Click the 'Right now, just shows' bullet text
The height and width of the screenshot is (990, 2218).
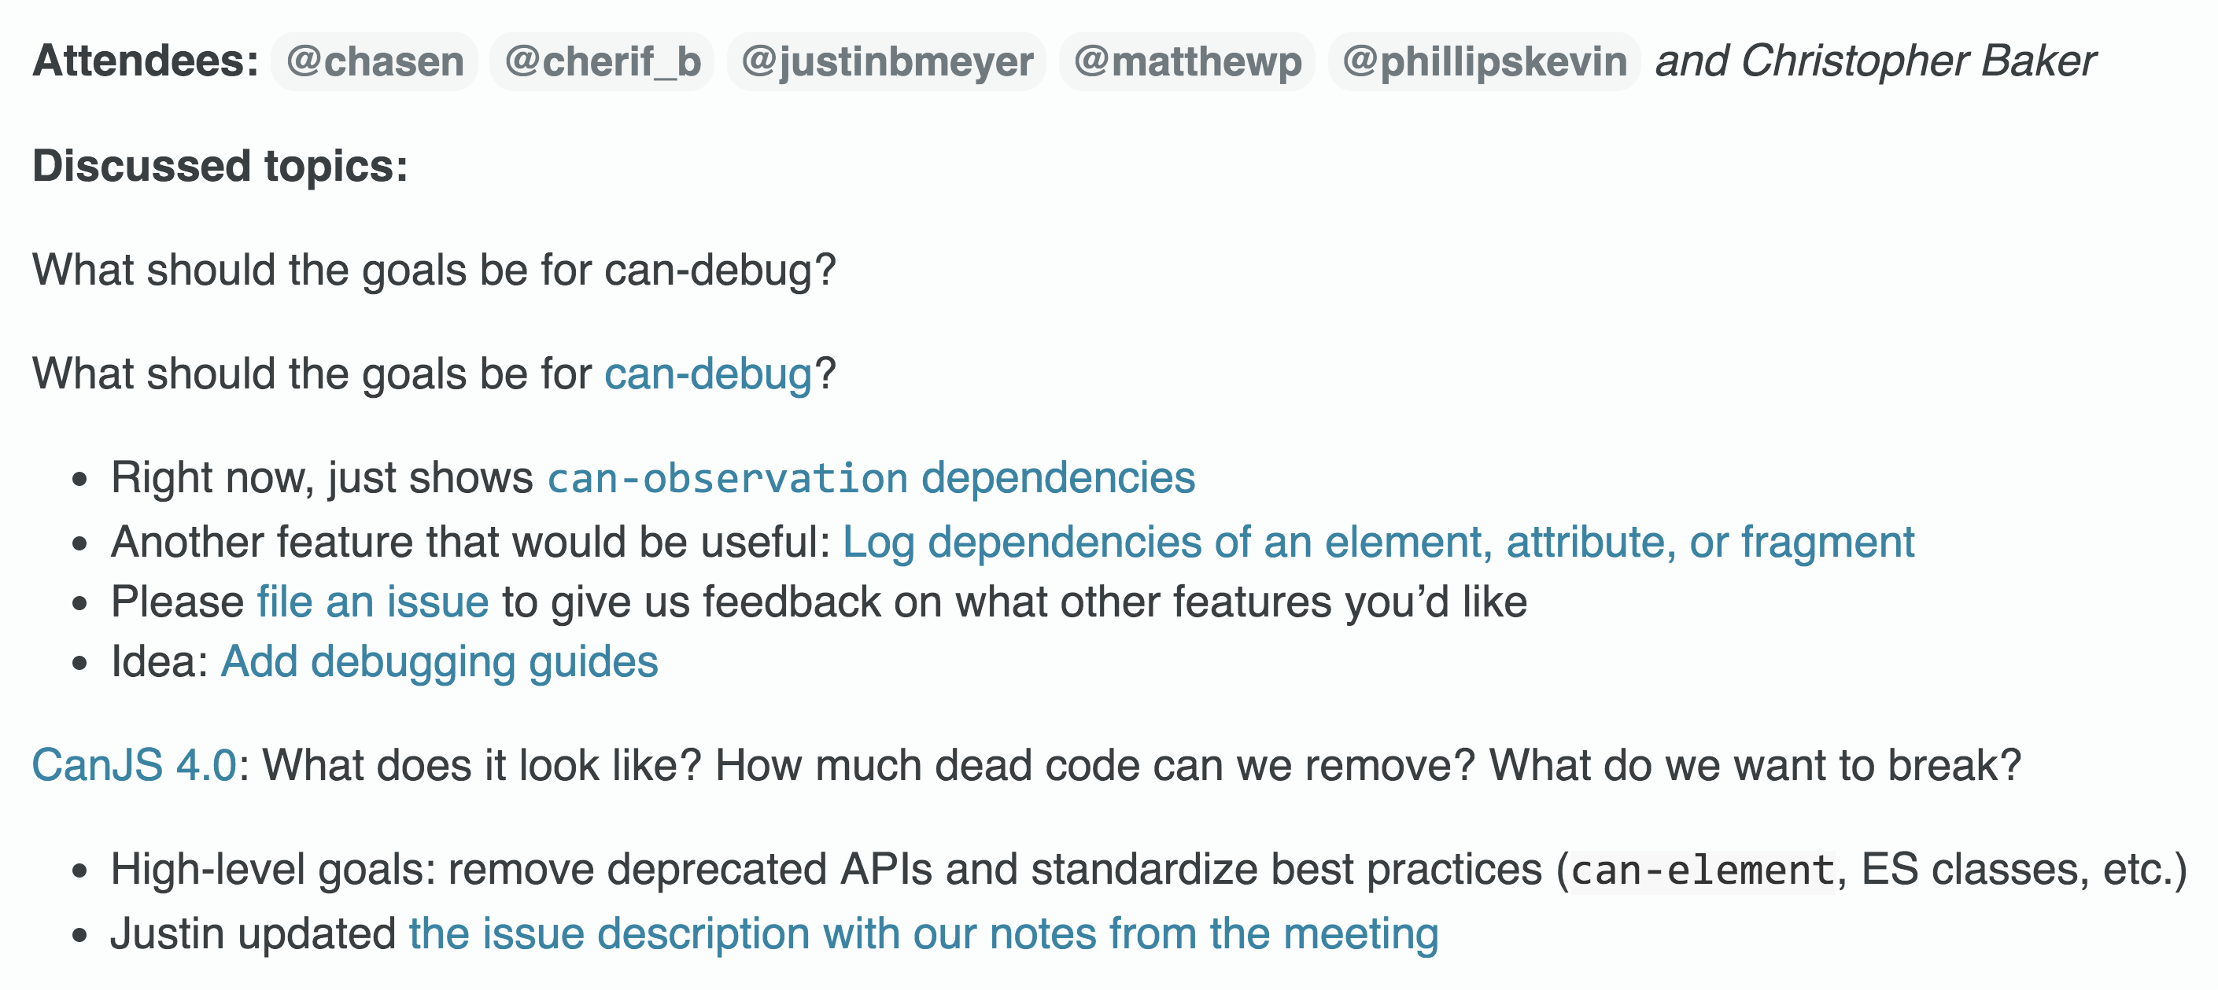coord(322,478)
